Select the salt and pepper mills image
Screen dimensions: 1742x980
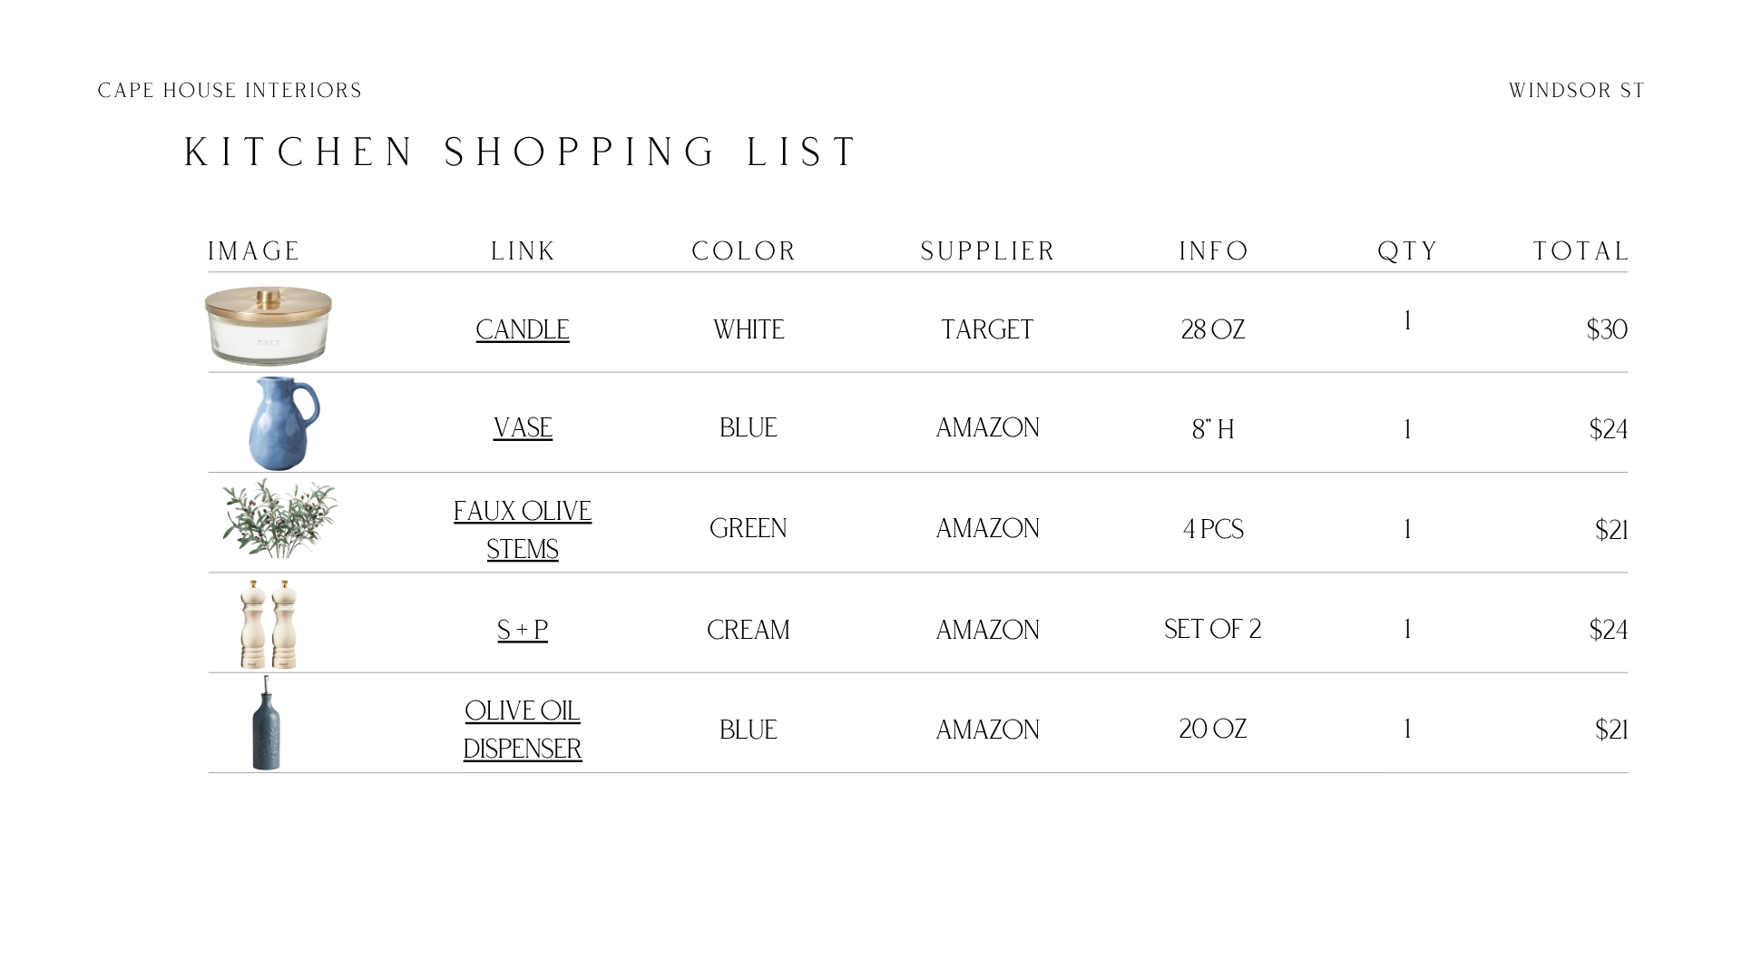click(x=269, y=624)
